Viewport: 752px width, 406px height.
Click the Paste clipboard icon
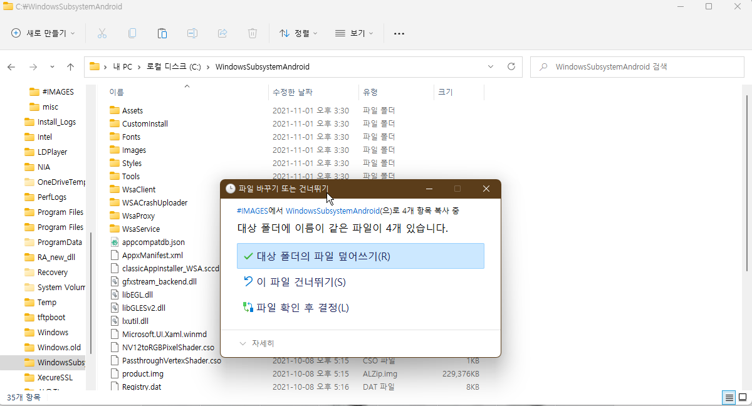[x=162, y=33]
